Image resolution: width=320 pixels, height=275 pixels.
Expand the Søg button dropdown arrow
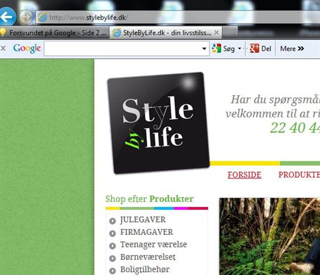point(240,48)
